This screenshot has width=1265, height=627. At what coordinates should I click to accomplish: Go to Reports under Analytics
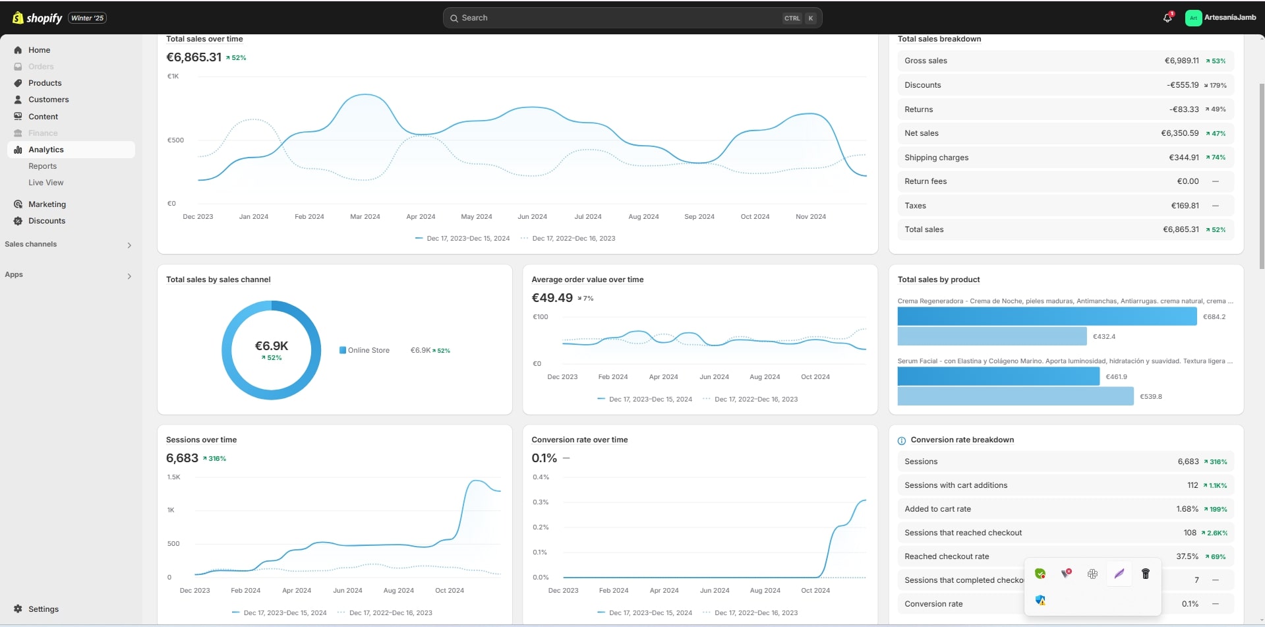[42, 166]
